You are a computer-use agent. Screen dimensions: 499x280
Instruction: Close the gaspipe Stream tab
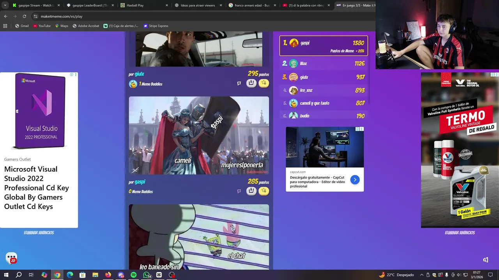(59, 5)
